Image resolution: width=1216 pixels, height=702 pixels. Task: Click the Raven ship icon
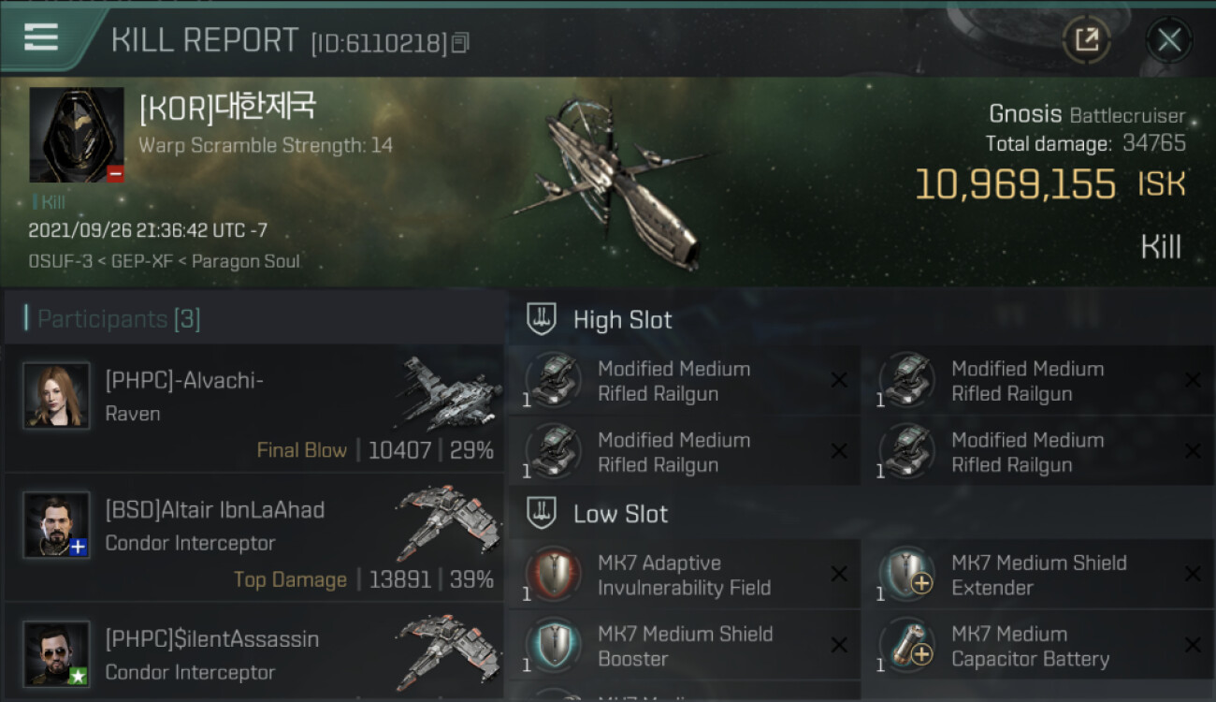(448, 393)
